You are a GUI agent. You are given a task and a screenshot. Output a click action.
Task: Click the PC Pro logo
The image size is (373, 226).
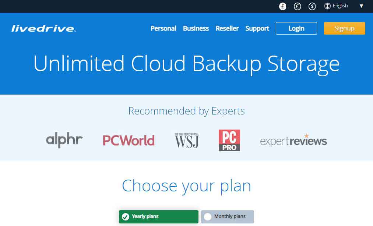pyautogui.click(x=229, y=140)
